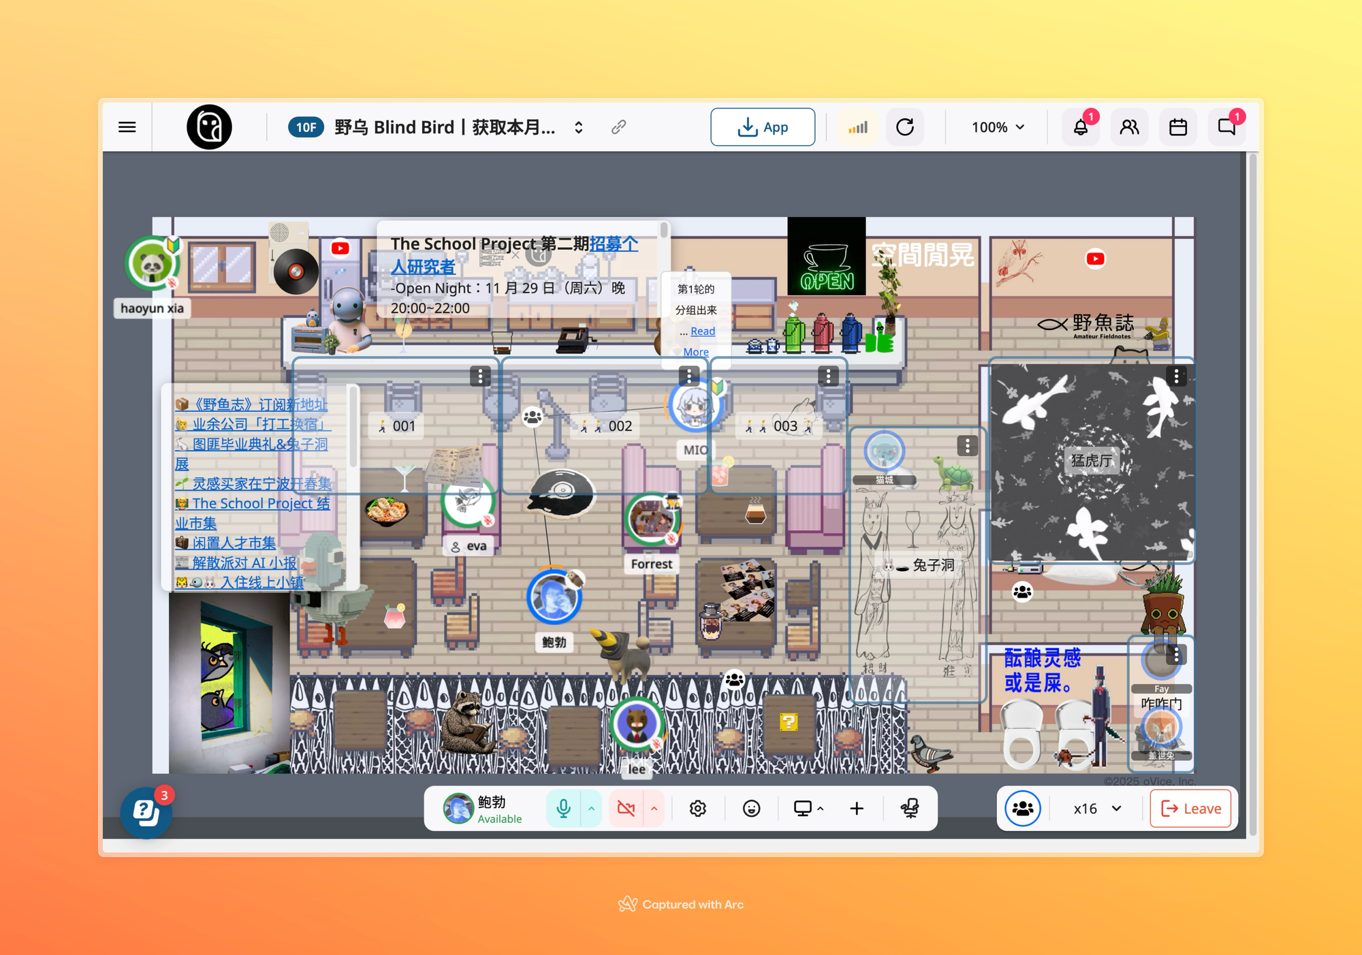Turn on the camera
Viewport: 1362px width, 955px height.
point(626,808)
